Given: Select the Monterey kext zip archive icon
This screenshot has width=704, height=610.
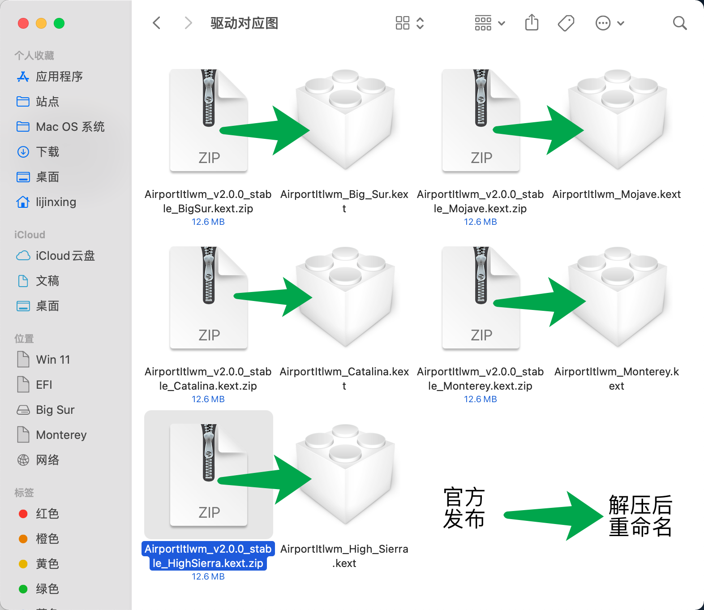Looking at the screenshot, I should [x=481, y=297].
